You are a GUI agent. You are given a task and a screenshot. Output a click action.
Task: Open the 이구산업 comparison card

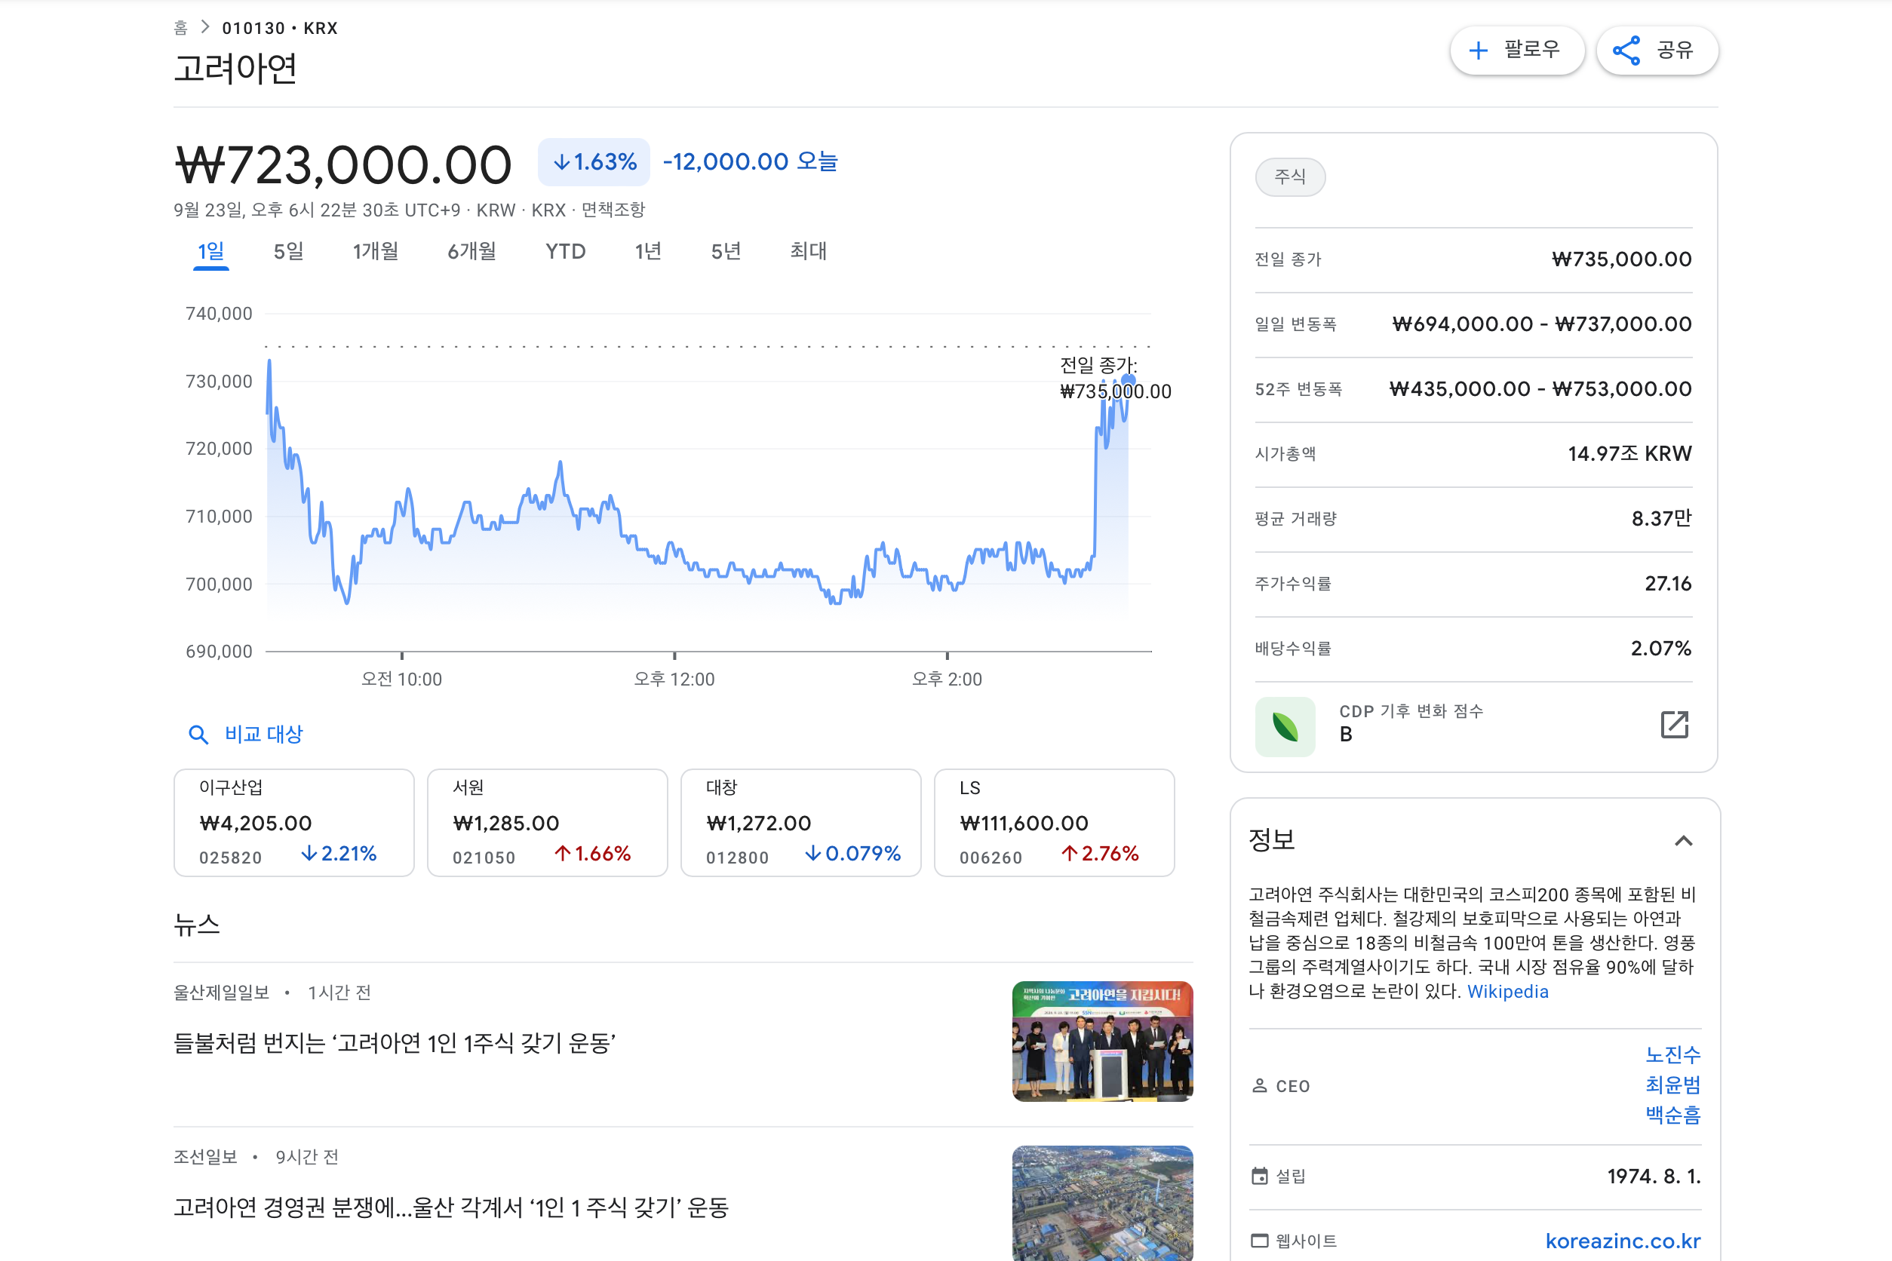point(294,823)
